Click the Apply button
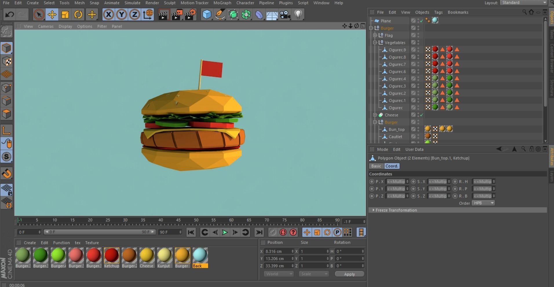Screen dimensions: 554x287 (x=349, y=274)
